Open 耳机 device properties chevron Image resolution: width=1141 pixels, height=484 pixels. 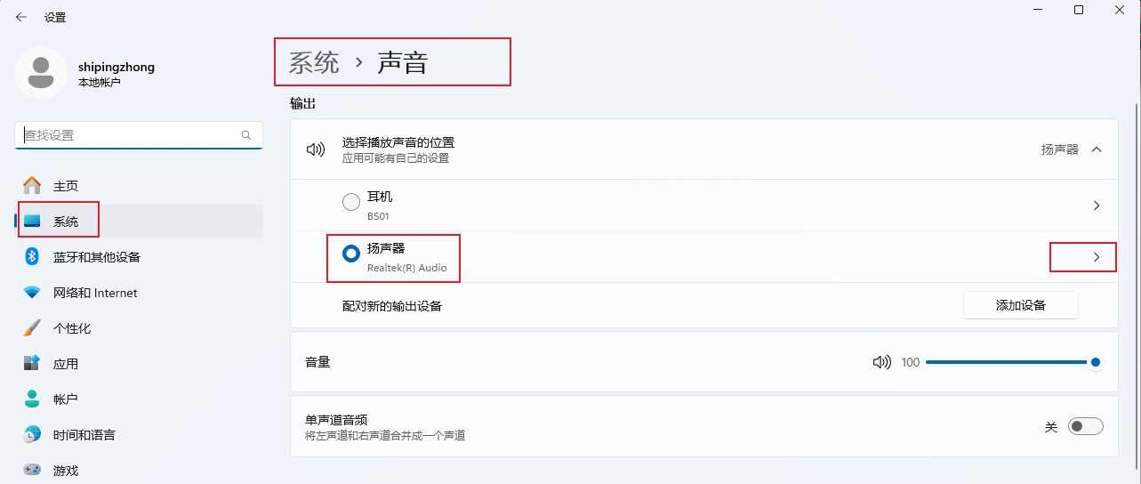(1097, 206)
